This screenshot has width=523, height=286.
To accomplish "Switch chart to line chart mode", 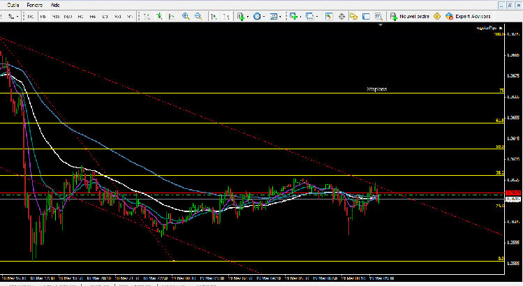I will (x=171, y=16).
